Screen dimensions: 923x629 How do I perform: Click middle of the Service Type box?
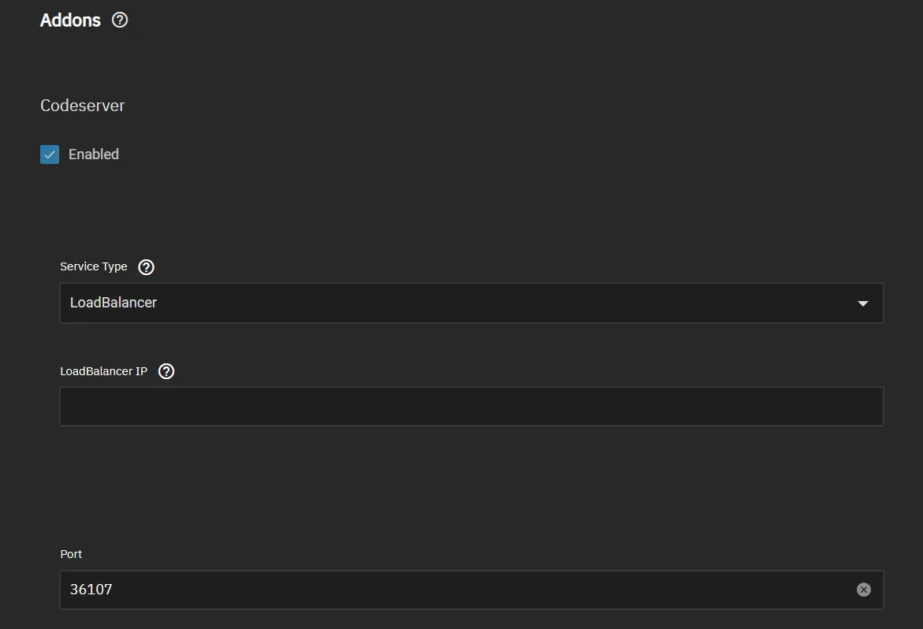(x=471, y=303)
